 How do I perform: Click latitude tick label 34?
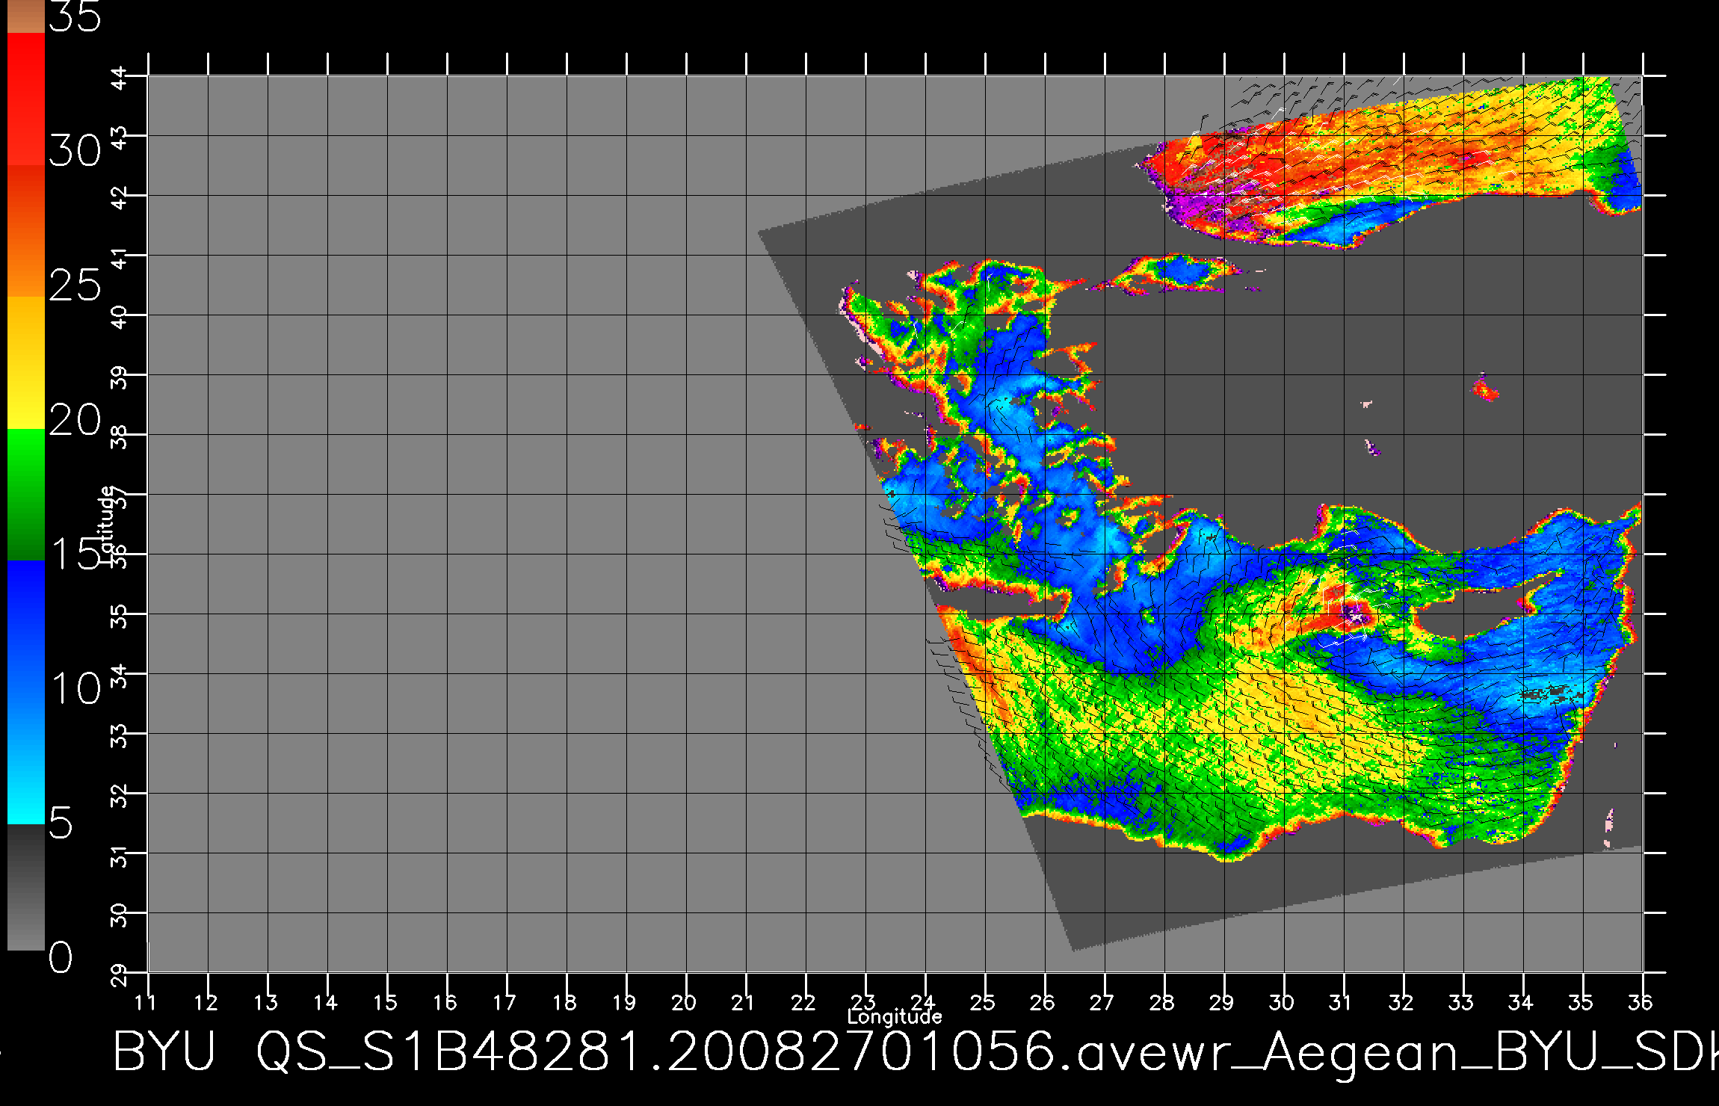pos(120,677)
